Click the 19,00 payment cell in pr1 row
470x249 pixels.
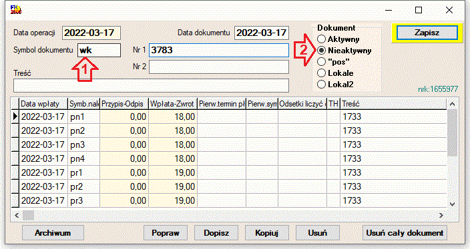[x=173, y=172]
